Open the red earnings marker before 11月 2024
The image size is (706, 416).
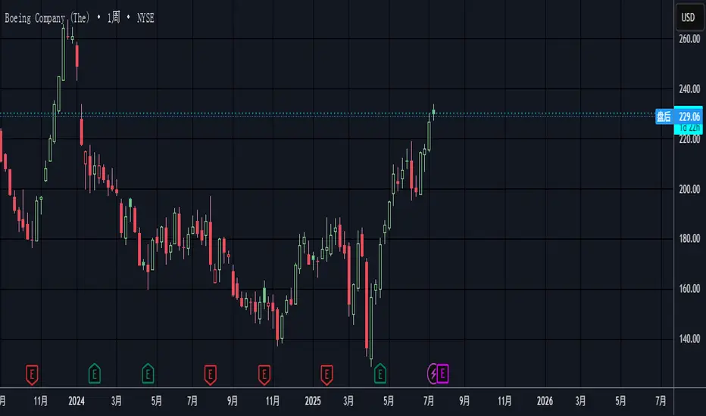(264, 372)
